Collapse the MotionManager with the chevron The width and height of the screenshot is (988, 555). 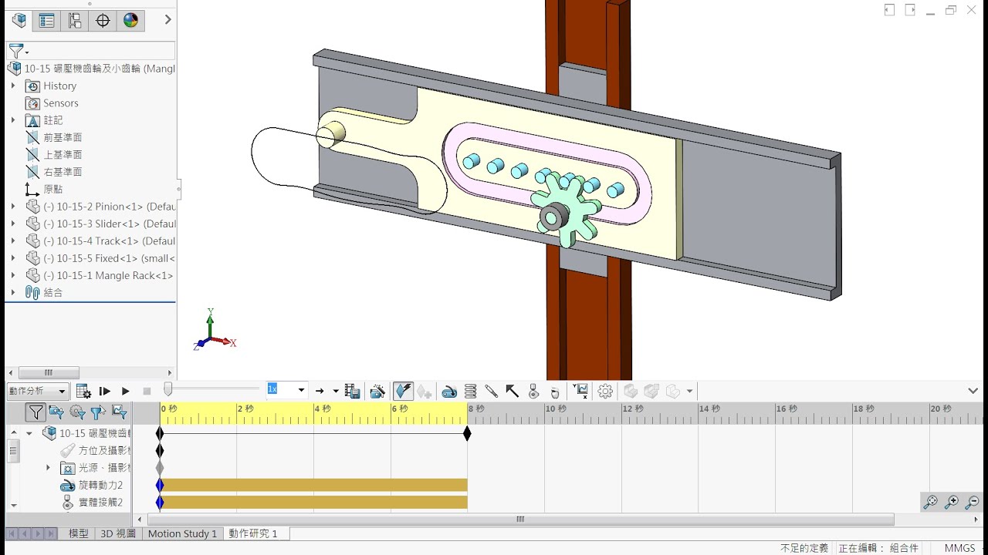tap(973, 391)
